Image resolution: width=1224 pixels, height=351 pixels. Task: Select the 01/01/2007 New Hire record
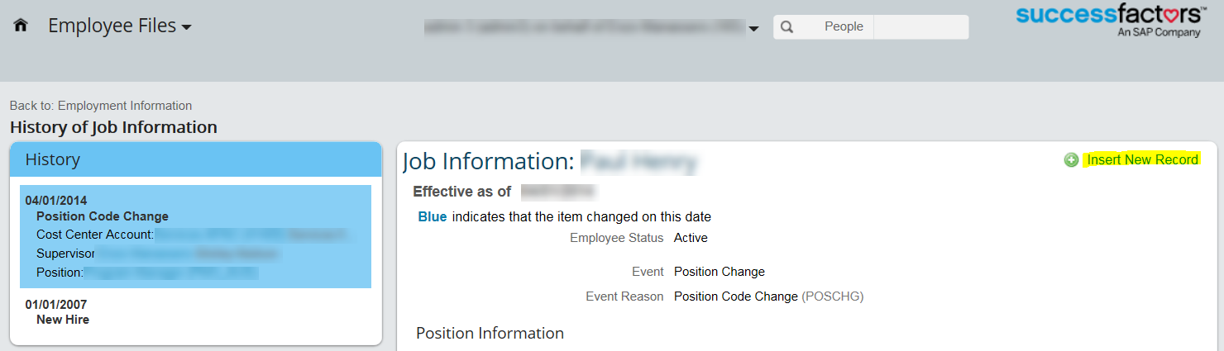pyautogui.click(x=195, y=311)
